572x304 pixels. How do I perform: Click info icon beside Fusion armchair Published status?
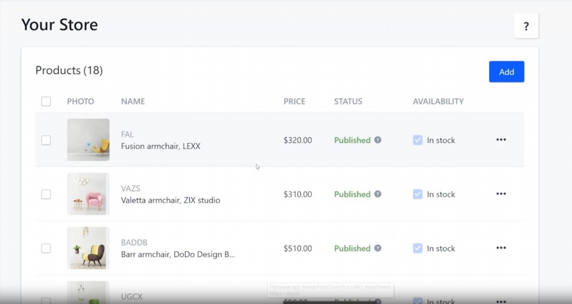point(378,140)
